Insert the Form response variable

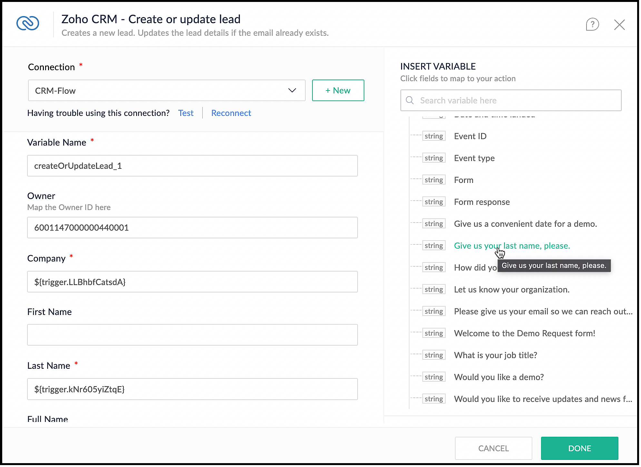point(482,202)
